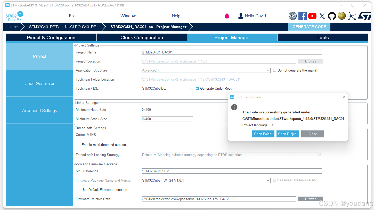Click the MX app icon in title bar
Viewport: 374px width, 210px height.
point(7,5)
